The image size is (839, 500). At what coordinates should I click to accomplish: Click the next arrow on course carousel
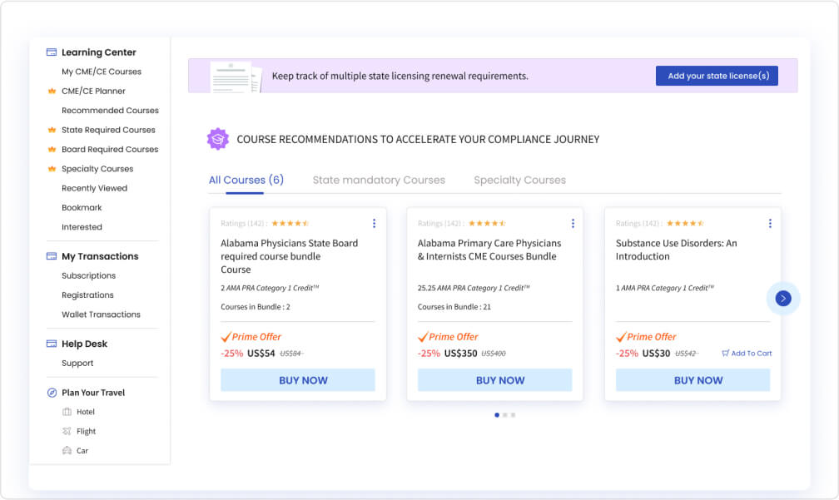click(x=782, y=299)
